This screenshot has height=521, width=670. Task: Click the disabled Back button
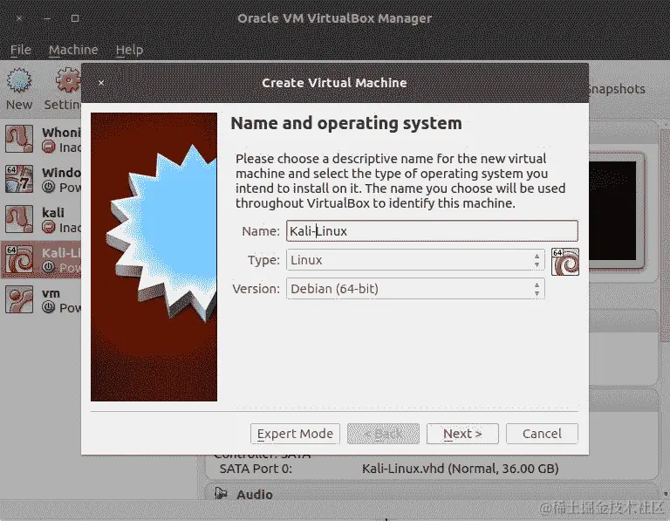click(x=383, y=434)
